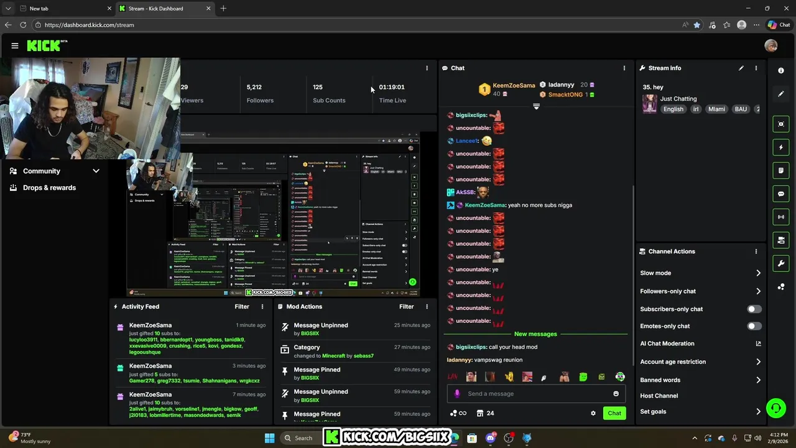796x448 pixels.
Task: Toggle the chat bubble widget icon
Action: [x=781, y=194]
